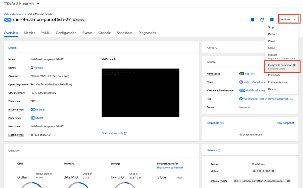Click the stop VM square icon
303x188 pixels.
coord(252,20)
